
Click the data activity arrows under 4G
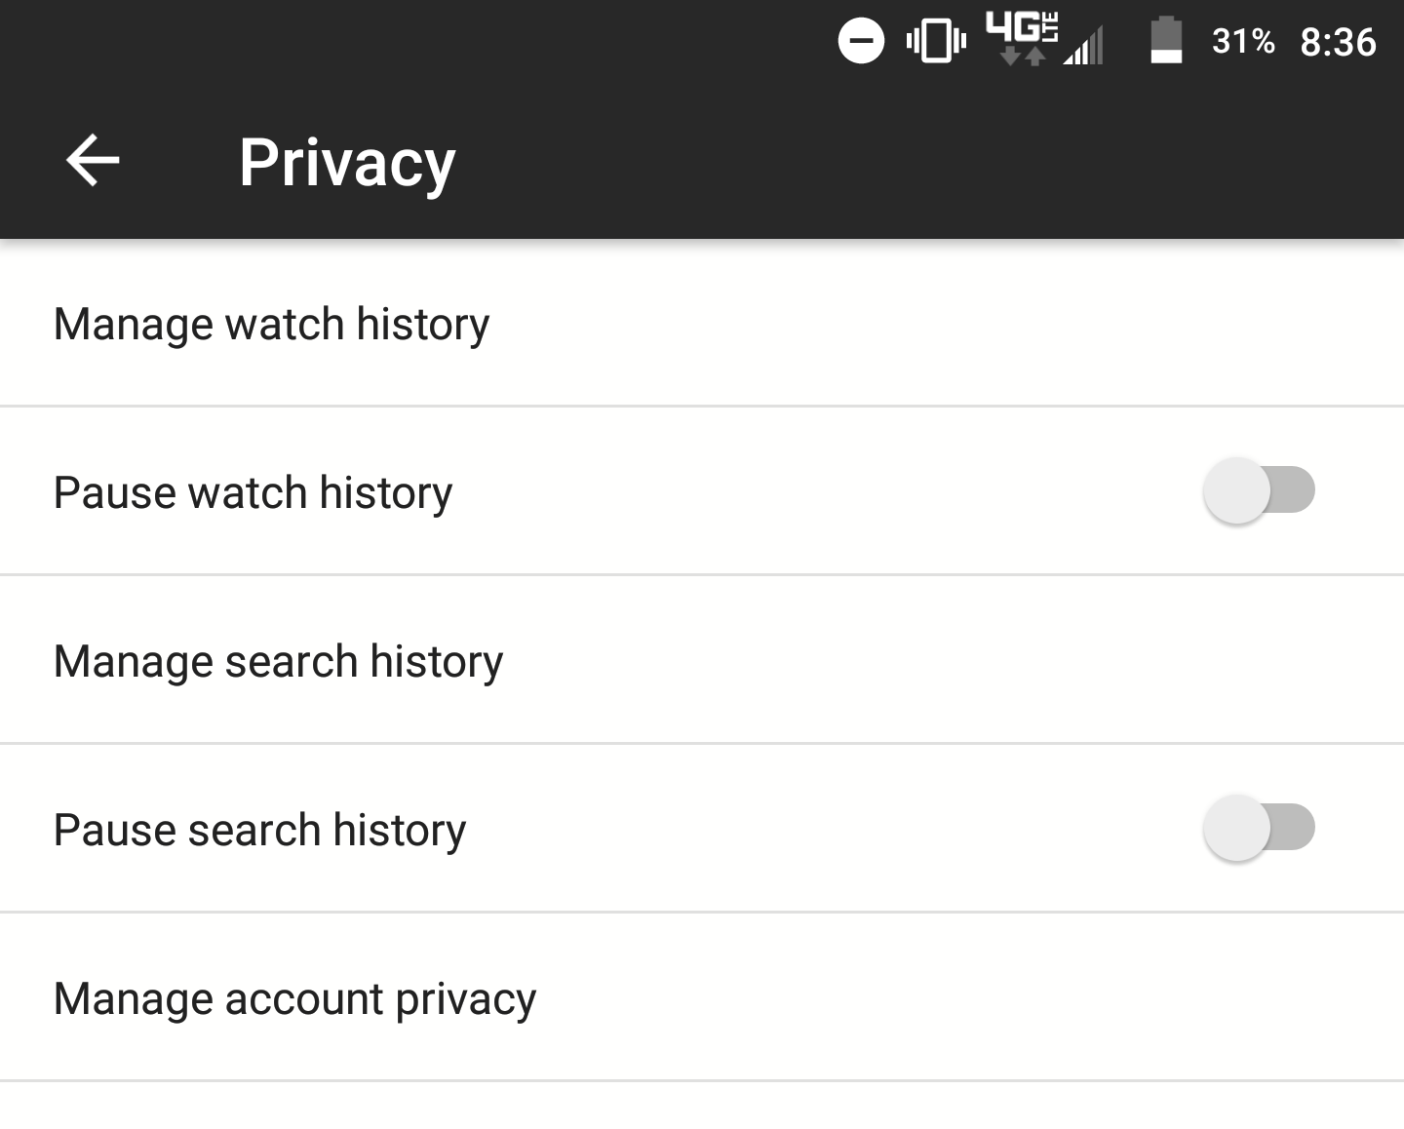click(1022, 58)
